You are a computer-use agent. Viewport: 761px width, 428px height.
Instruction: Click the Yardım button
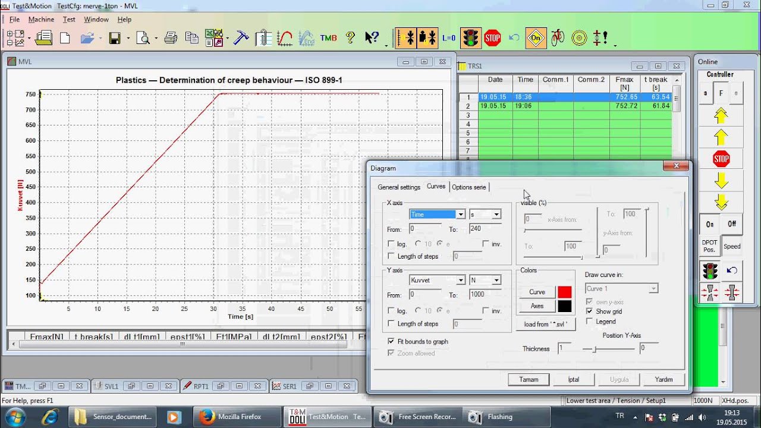click(663, 379)
